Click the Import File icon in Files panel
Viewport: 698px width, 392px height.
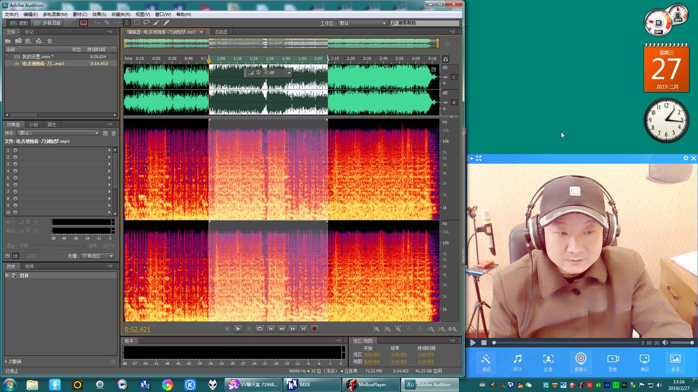(x=18, y=41)
